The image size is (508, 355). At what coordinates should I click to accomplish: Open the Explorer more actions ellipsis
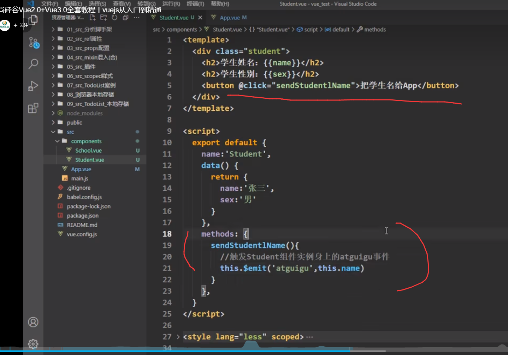pyautogui.click(x=137, y=18)
